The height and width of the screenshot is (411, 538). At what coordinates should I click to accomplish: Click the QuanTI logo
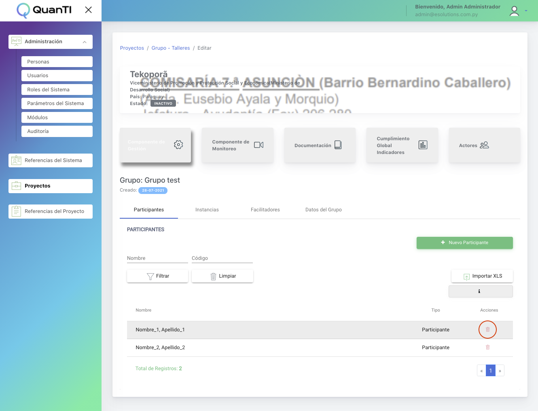pos(44,10)
